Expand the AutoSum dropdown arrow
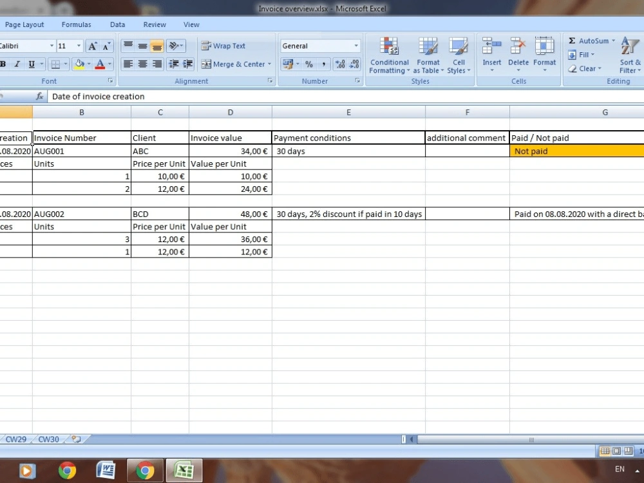This screenshot has width=644, height=483. point(614,41)
